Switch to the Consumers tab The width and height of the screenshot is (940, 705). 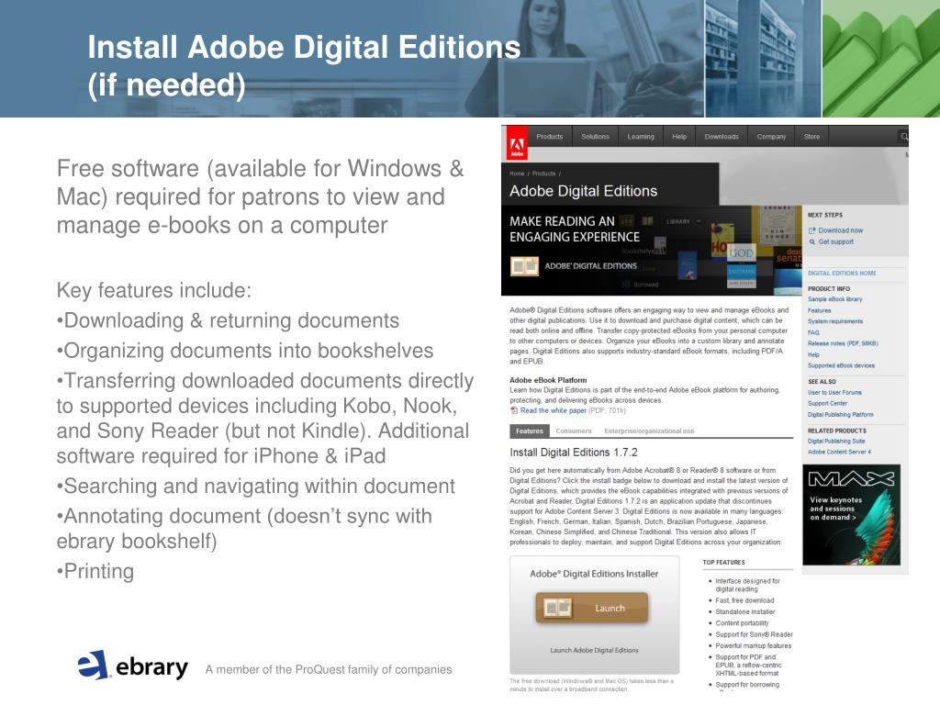pyautogui.click(x=573, y=431)
